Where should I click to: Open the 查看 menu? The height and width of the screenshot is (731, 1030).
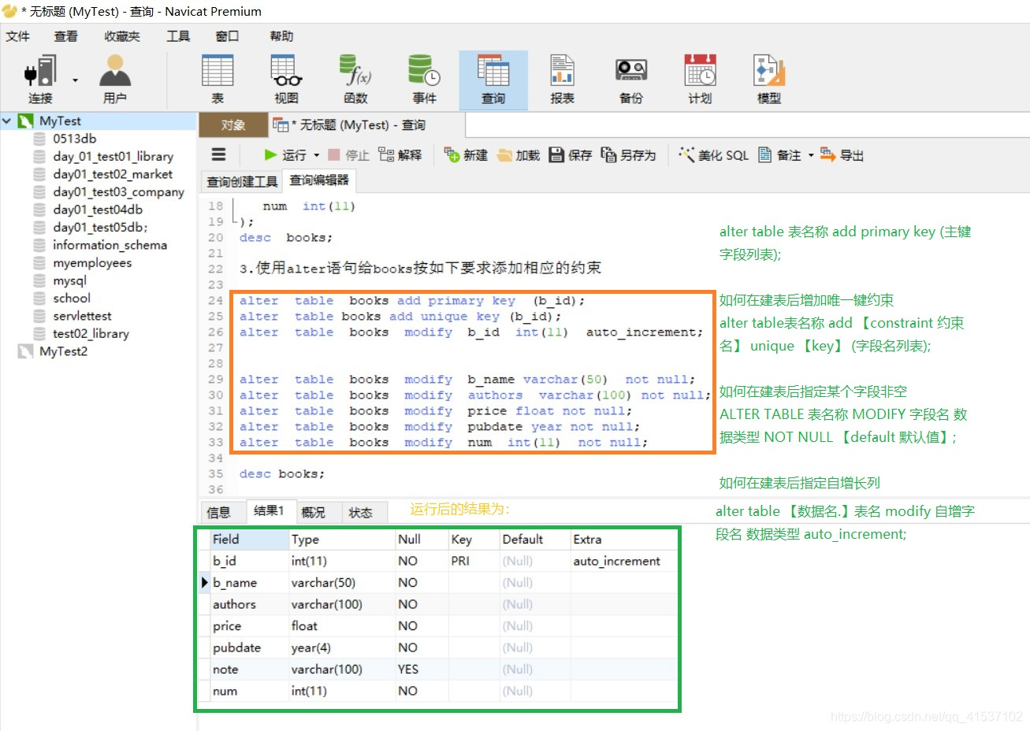click(x=66, y=36)
